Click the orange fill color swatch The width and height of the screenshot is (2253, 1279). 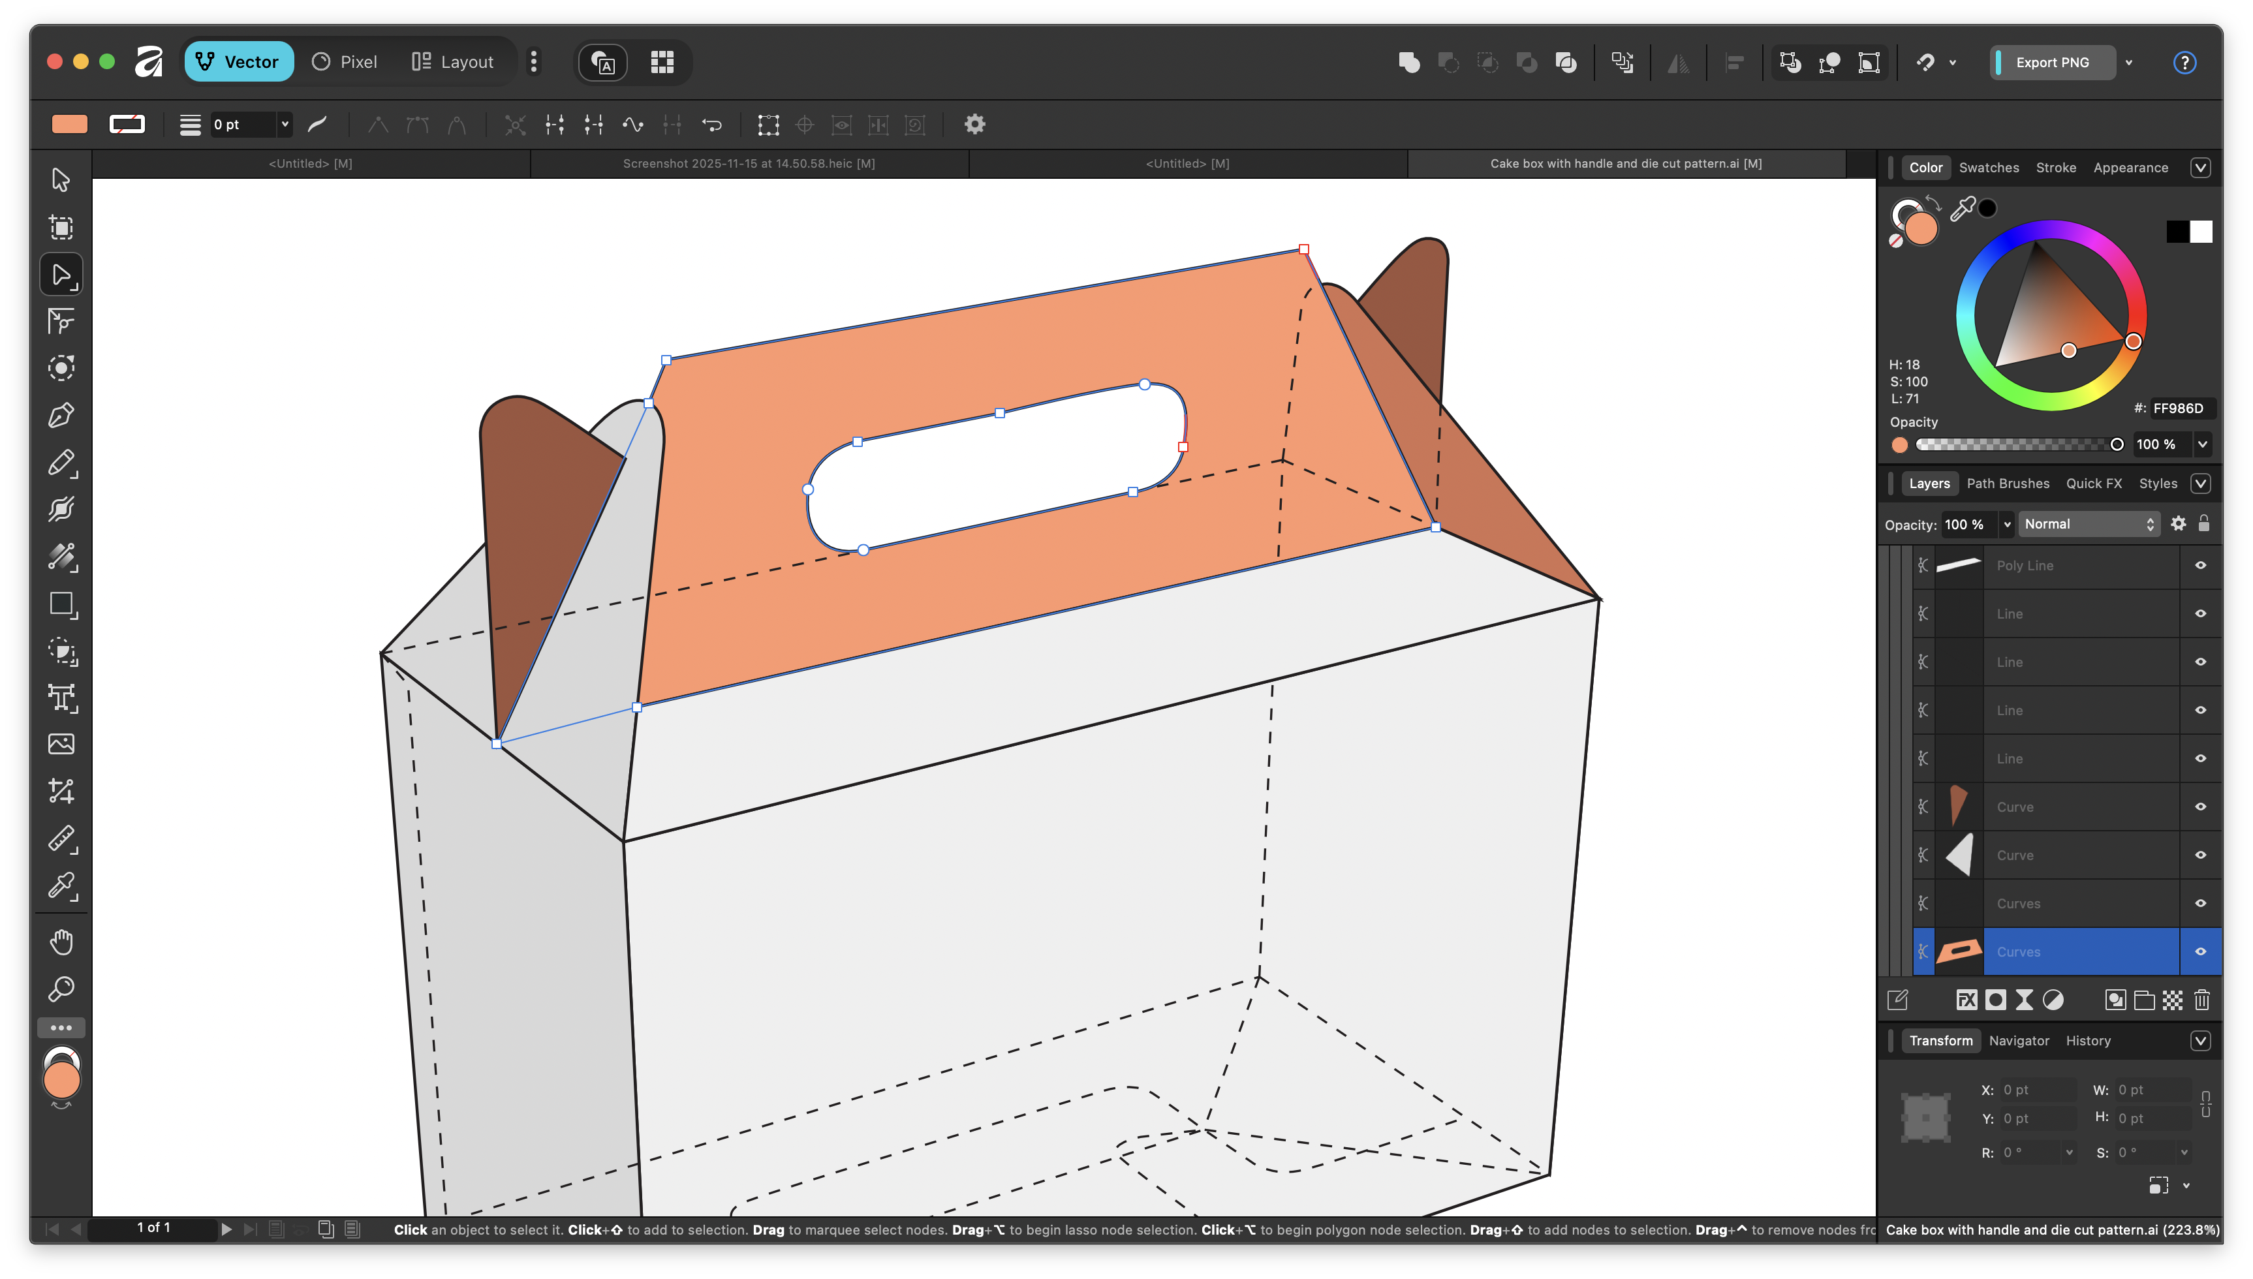tap(69, 125)
